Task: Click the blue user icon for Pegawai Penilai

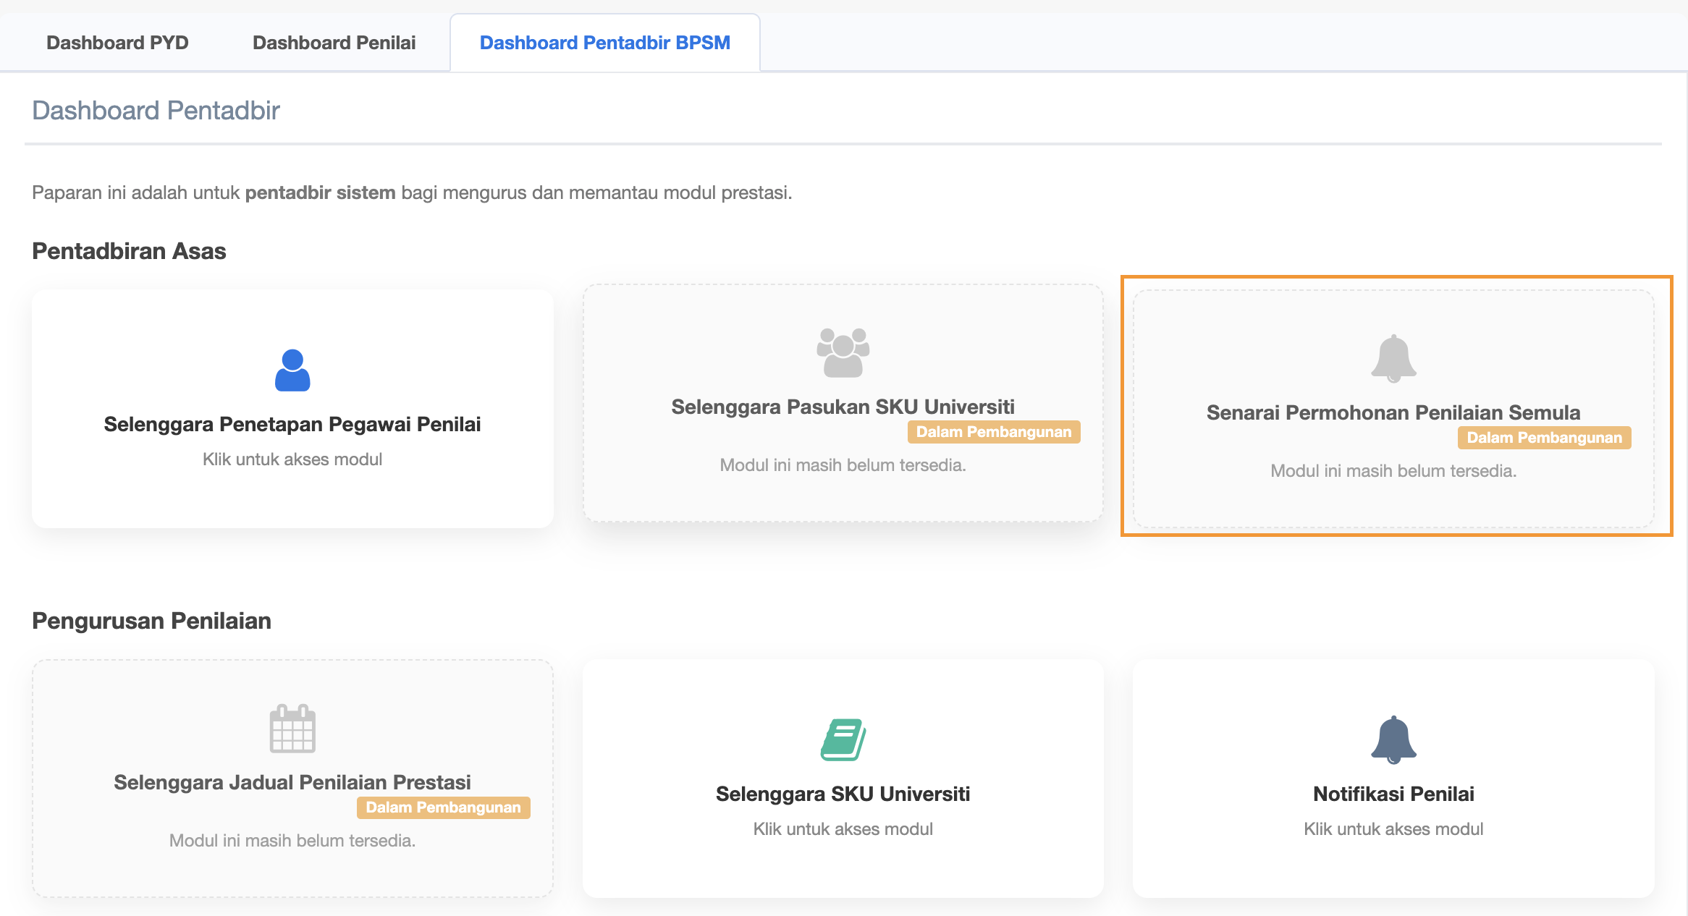Action: click(x=292, y=370)
